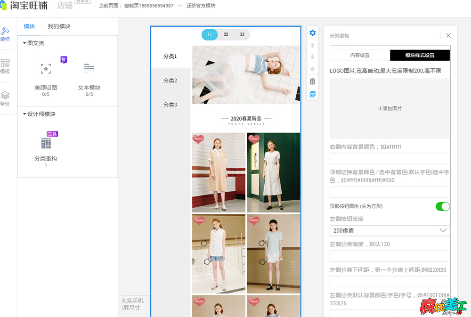Image resolution: width=471 pixels, height=317 pixels.
Task: Open the 备份 backup sidebar icon
Action: (5, 98)
